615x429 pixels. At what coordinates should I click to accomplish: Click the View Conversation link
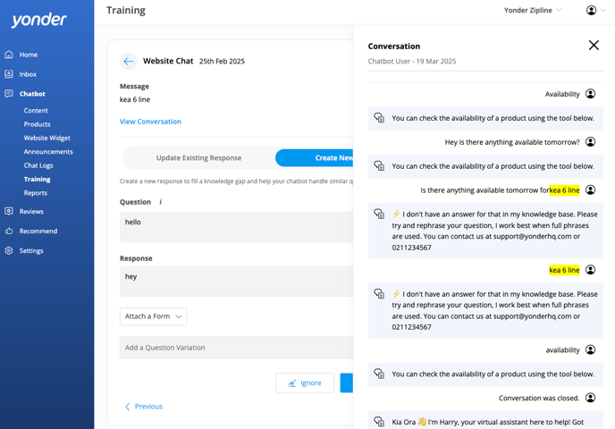[x=150, y=122]
